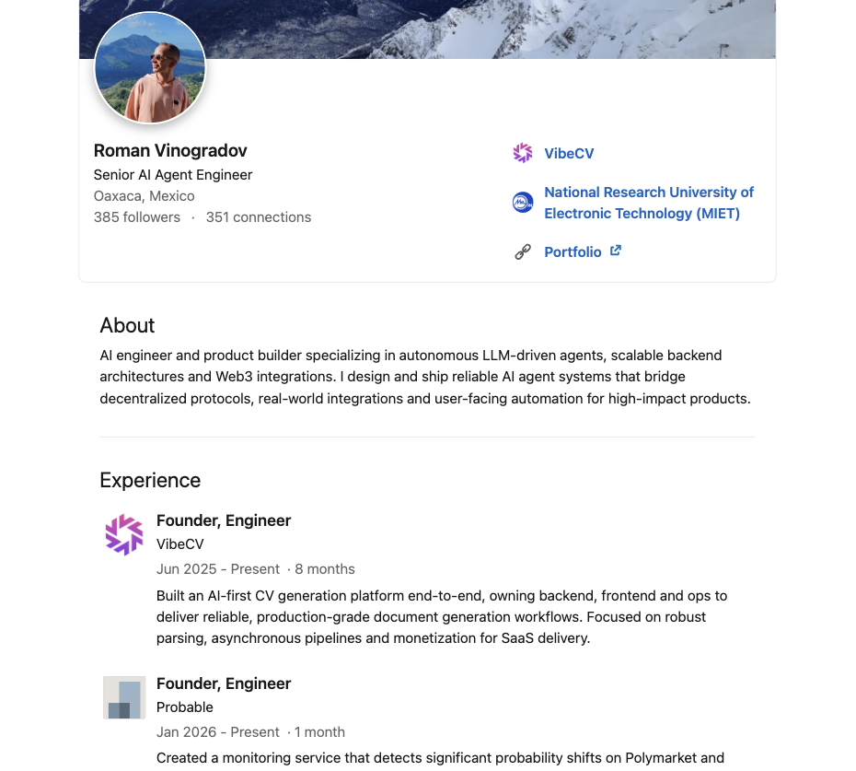The height and width of the screenshot is (771, 856).
Task: Click the MIET university logo icon
Action: coord(522,202)
